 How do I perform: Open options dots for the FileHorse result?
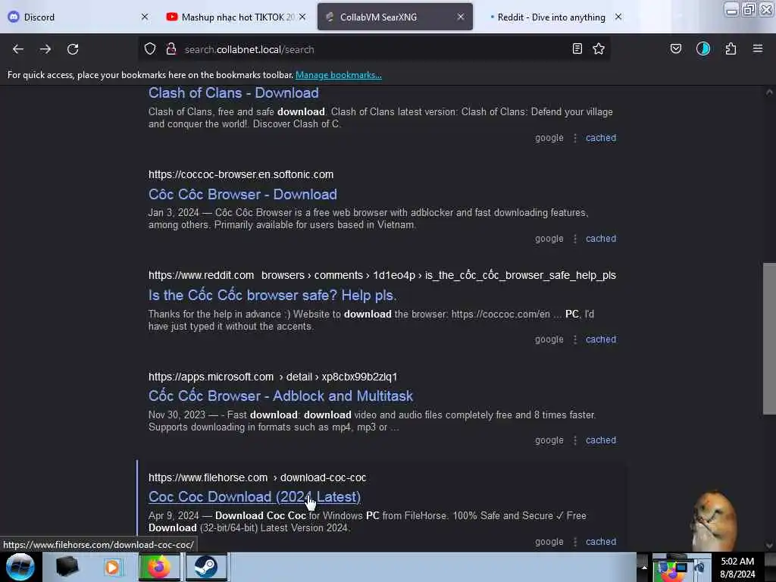574,542
